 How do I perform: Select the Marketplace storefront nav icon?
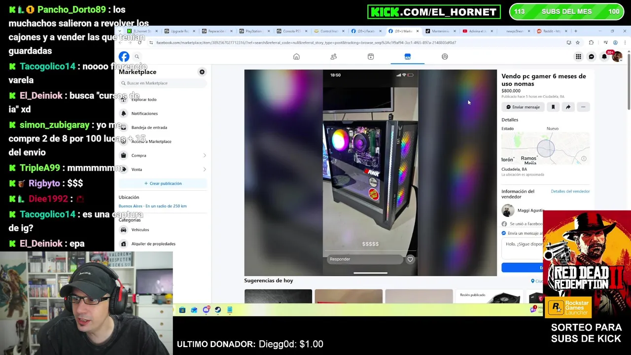(x=408, y=57)
